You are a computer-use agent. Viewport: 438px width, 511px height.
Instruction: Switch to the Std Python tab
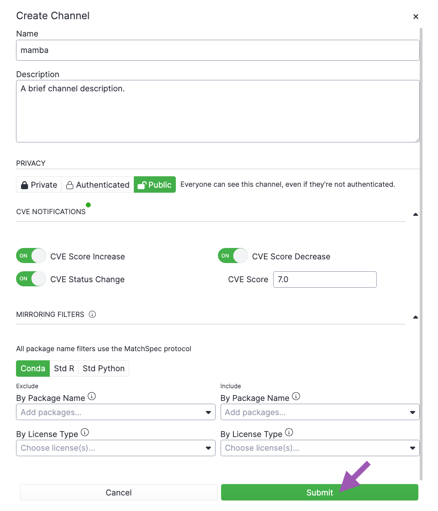tap(104, 369)
